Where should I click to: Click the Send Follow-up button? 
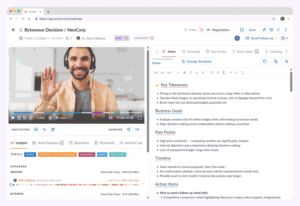262,38
